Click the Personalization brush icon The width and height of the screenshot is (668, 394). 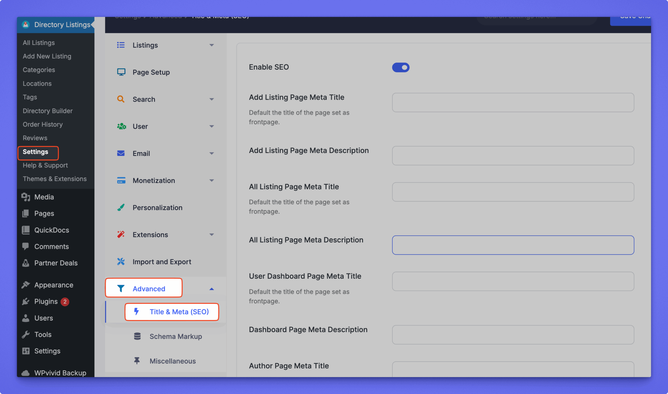click(121, 207)
